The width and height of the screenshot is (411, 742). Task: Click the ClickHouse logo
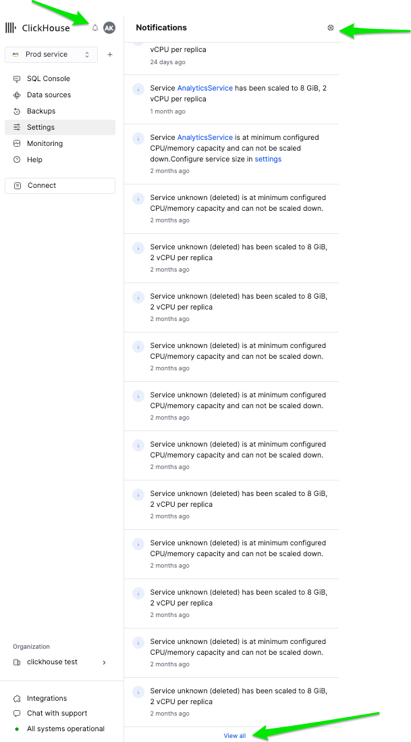tap(38, 28)
